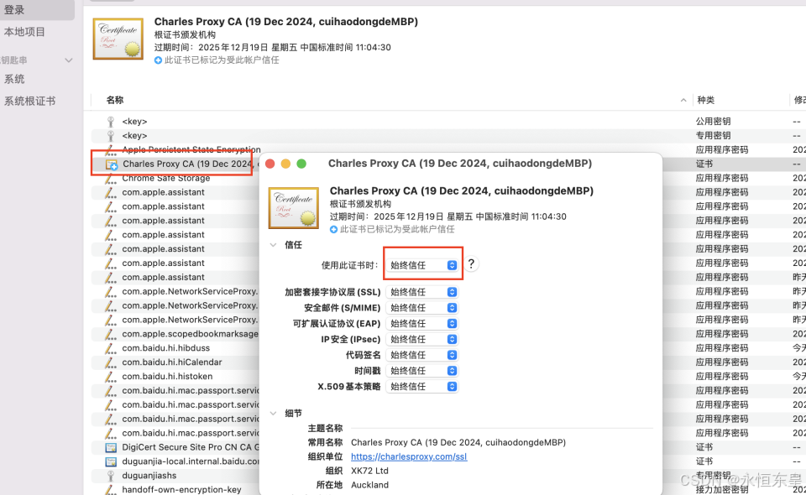Click the pencil icon for Chrome Safe Storage
This screenshot has width=806, height=495.
click(111, 178)
